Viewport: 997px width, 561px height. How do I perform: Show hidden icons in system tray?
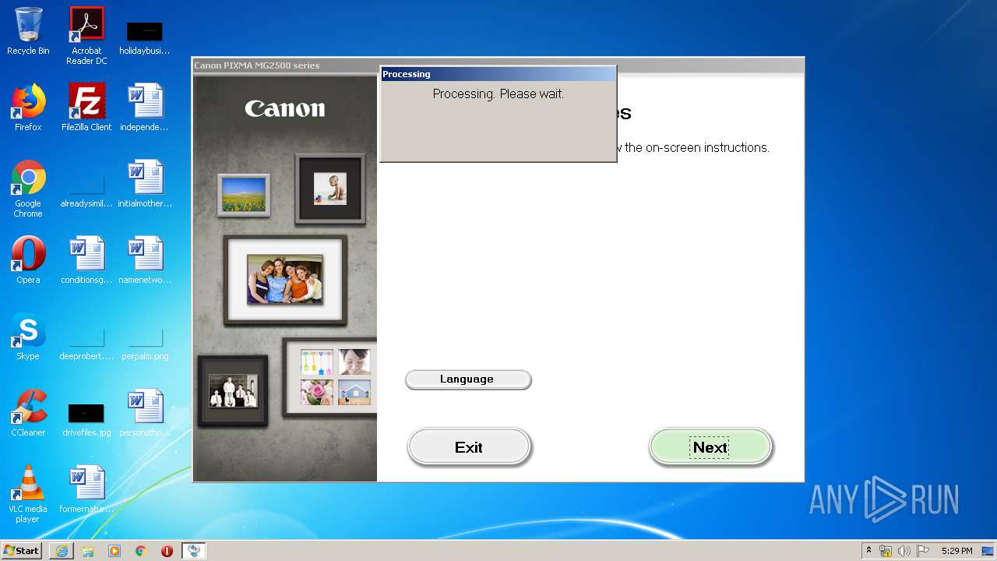[x=869, y=551]
